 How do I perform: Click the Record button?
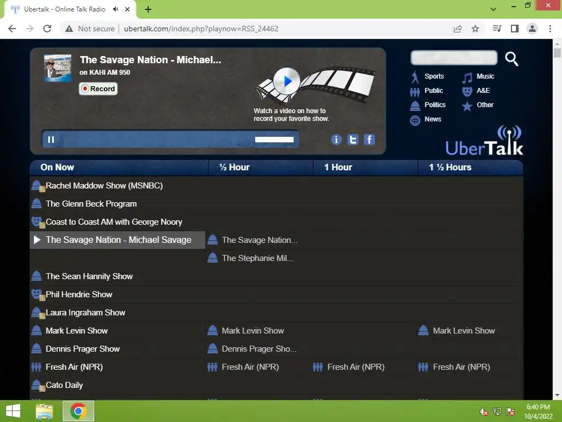tap(98, 88)
